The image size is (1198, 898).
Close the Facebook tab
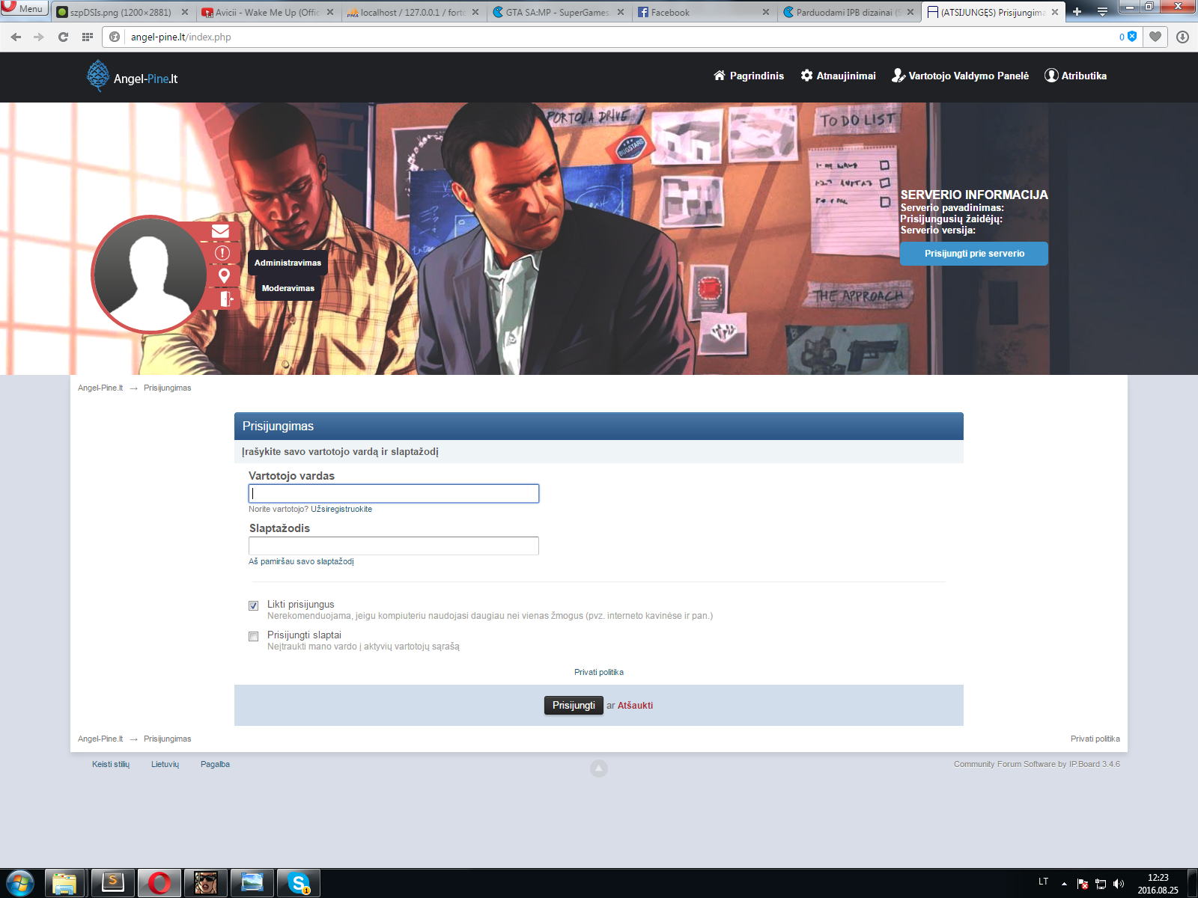765,12
